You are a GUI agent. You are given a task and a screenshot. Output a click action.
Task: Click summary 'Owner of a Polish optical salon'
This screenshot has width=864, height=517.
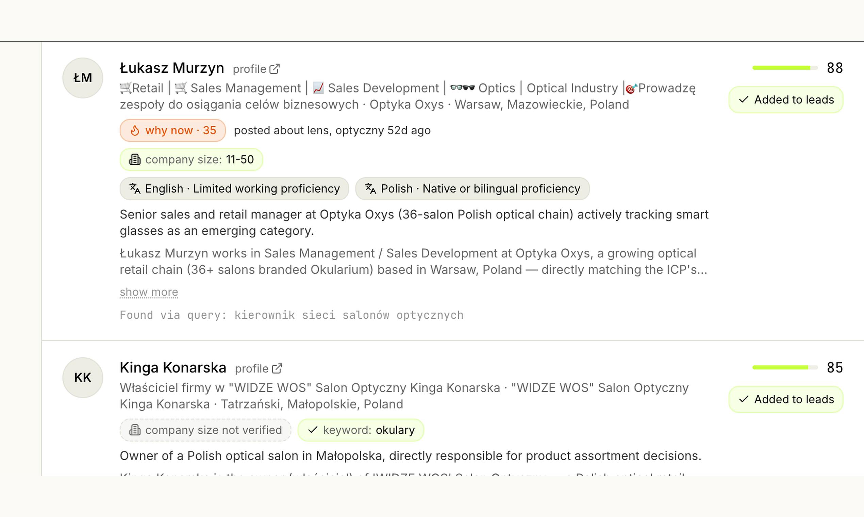pos(410,456)
